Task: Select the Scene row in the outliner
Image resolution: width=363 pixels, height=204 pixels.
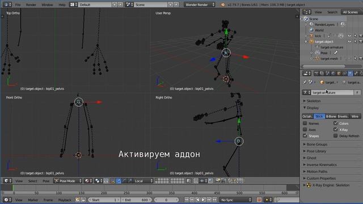Action: pyautogui.click(x=324, y=19)
